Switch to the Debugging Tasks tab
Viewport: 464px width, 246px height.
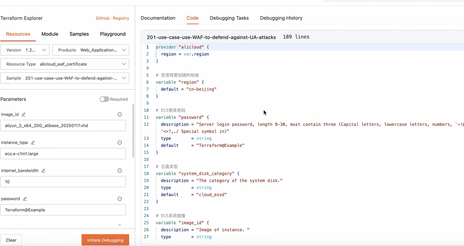229,18
